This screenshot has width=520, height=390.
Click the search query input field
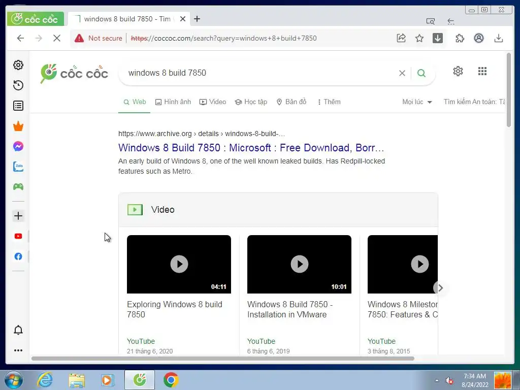[x=258, y=73]
